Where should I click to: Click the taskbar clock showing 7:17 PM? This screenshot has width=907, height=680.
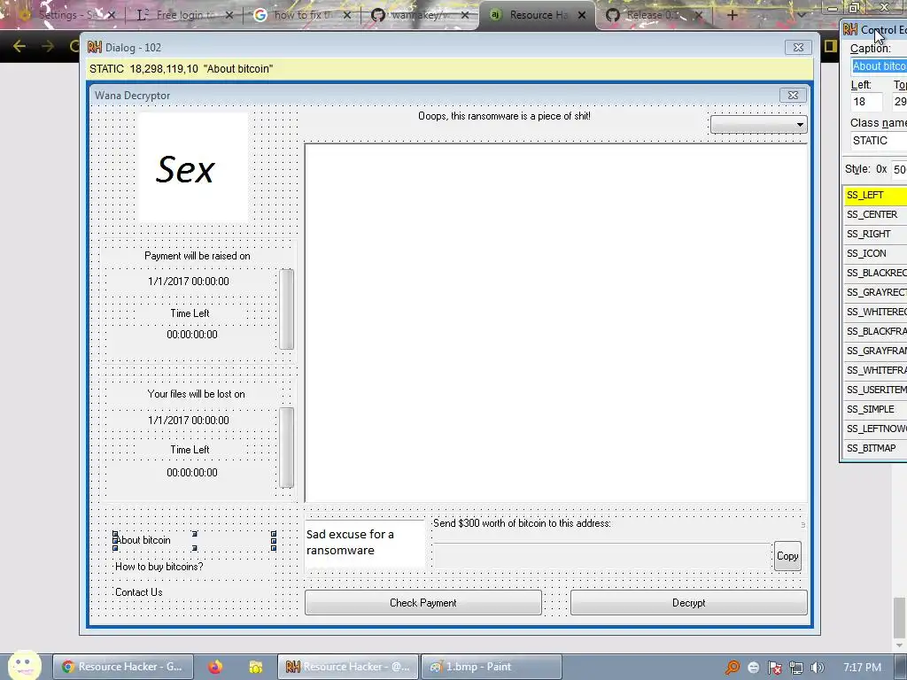pyautogui.click(x=862, y=668)
